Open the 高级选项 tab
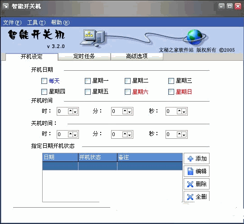 point(137,56)
